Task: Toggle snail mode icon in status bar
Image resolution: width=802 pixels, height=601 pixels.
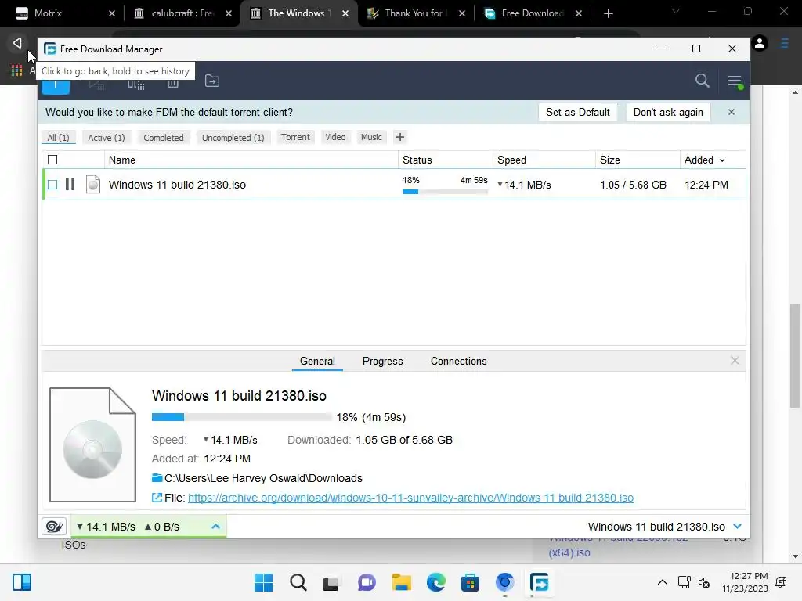Action: [54, 527]
